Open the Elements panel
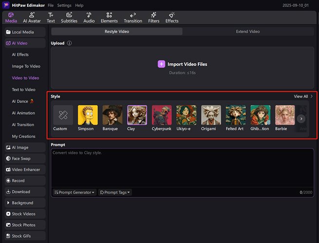 [x=109, y=17]
